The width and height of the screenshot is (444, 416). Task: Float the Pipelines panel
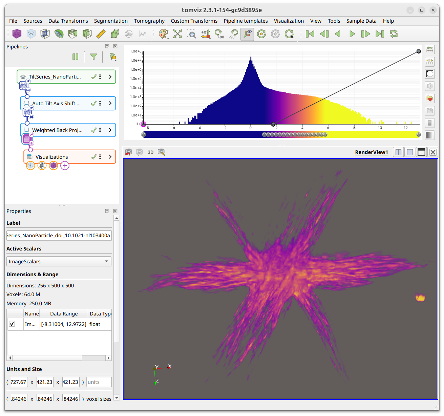(107, 46)
